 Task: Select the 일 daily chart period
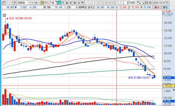(x=59, y=2)
